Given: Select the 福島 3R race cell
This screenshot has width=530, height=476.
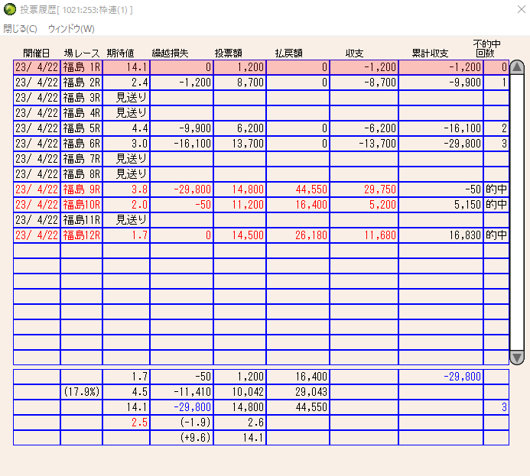Looking at the screenshot, I should 82,98.
